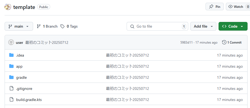Open the .idea folder icon
Screen dimensions: 250x108
[11, 55]
